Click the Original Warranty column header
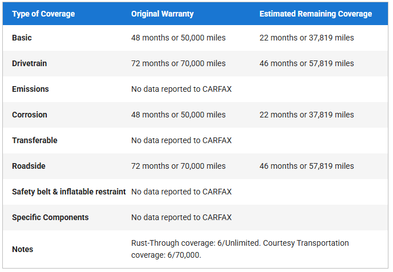This screenshot has width=393, height=272. point(163,14)
